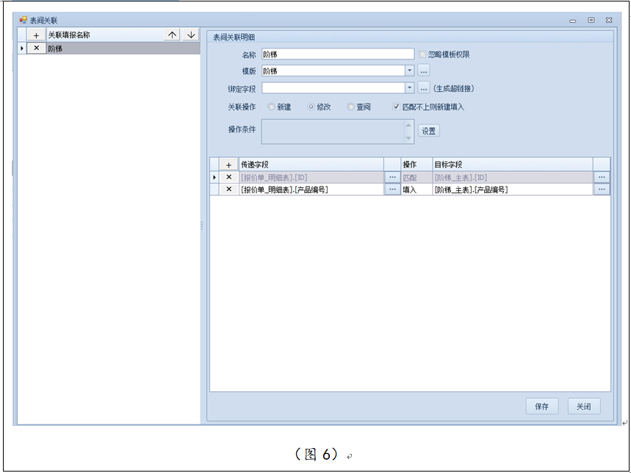The image size is (631, 473).
Task: Toggle the 匹配不上则新建填入 checkbox
Action: click(x=397, y=106)
